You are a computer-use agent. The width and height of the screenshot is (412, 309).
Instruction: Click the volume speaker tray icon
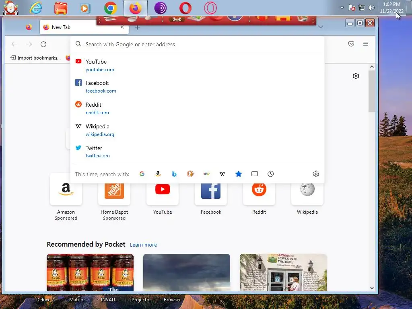pyautogui.click(x=371, y=8)
